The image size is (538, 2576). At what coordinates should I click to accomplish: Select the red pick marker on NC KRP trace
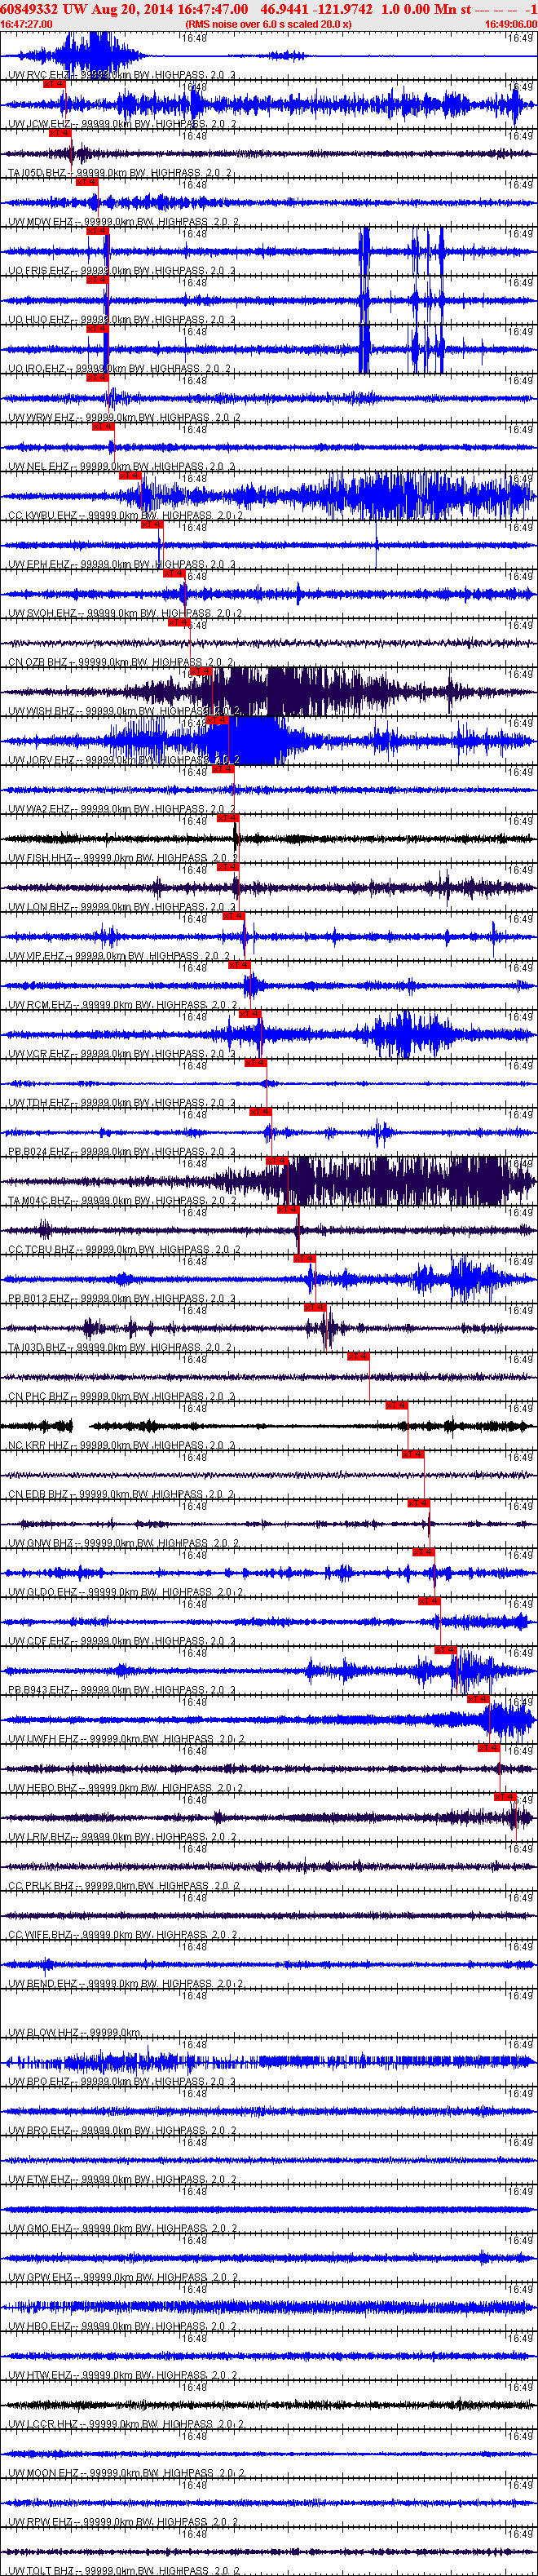pyautogui.click(x=396, y=1406)
